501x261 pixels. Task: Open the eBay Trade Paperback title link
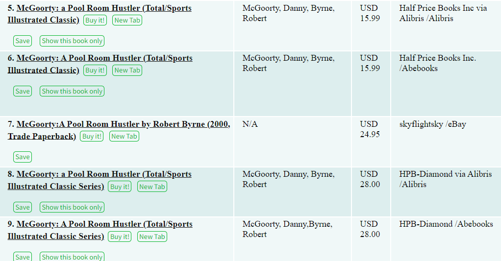pyautogui.click(x=123, y=124)
